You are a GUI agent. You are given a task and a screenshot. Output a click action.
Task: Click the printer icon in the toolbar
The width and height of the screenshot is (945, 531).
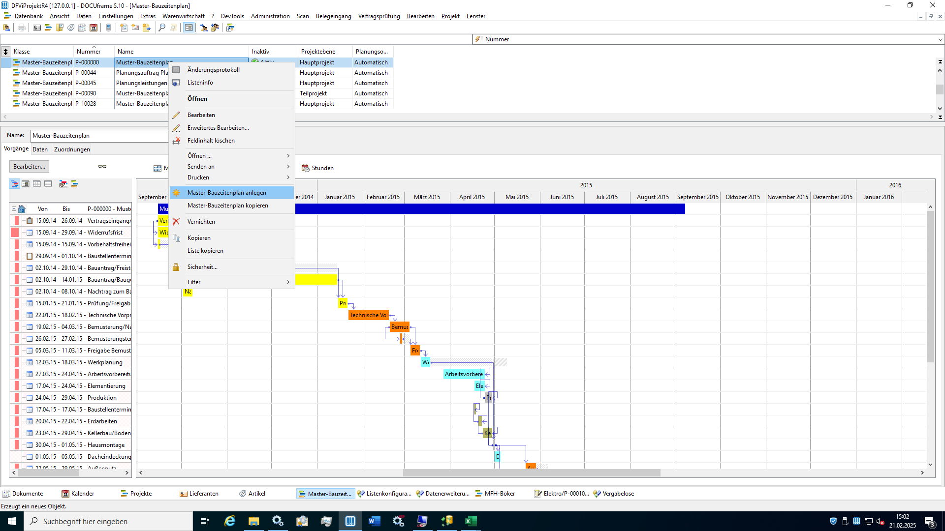tap(22, 28)
